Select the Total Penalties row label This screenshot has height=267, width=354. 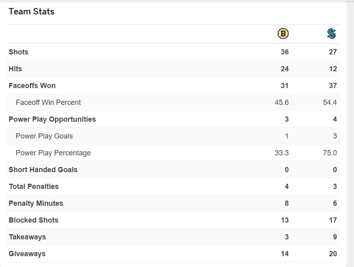coord(34,187)
